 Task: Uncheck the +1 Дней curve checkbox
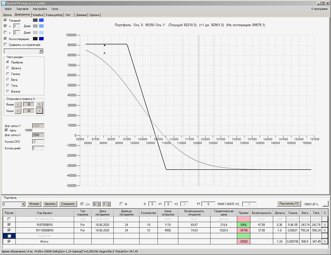[x=5, y=26]
